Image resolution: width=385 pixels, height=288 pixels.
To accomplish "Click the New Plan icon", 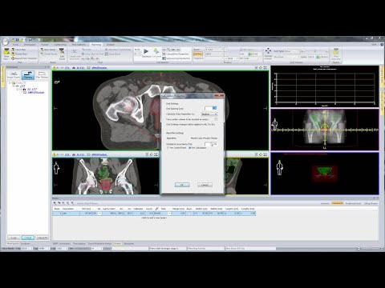I will [6, 51].
